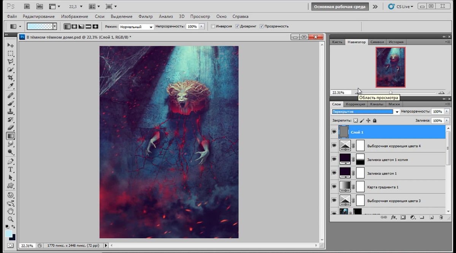Open options bar Непрозрачность slider arrow

click(x=202, y=27)
